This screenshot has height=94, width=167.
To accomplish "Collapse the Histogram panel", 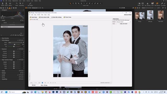I will tap(1, 10).
